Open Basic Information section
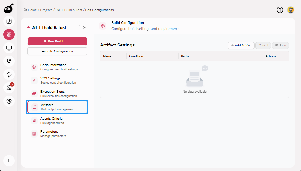This screenshot has width=301, height=171. (x=58, y=67)
